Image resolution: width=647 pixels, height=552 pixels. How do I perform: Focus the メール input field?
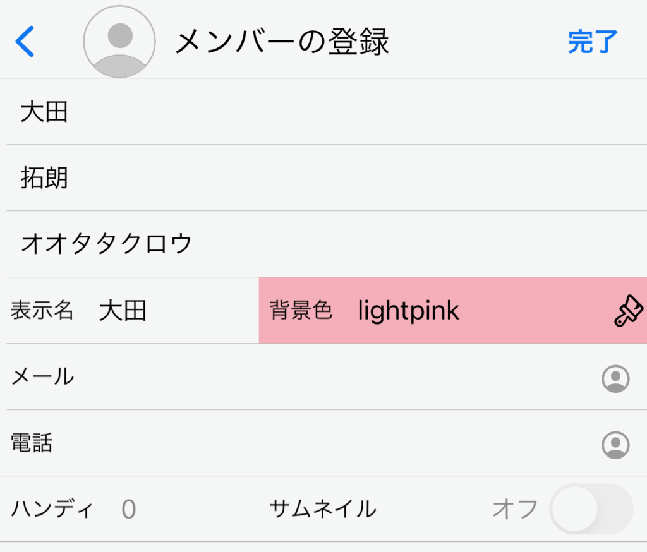tap(329, 378)
